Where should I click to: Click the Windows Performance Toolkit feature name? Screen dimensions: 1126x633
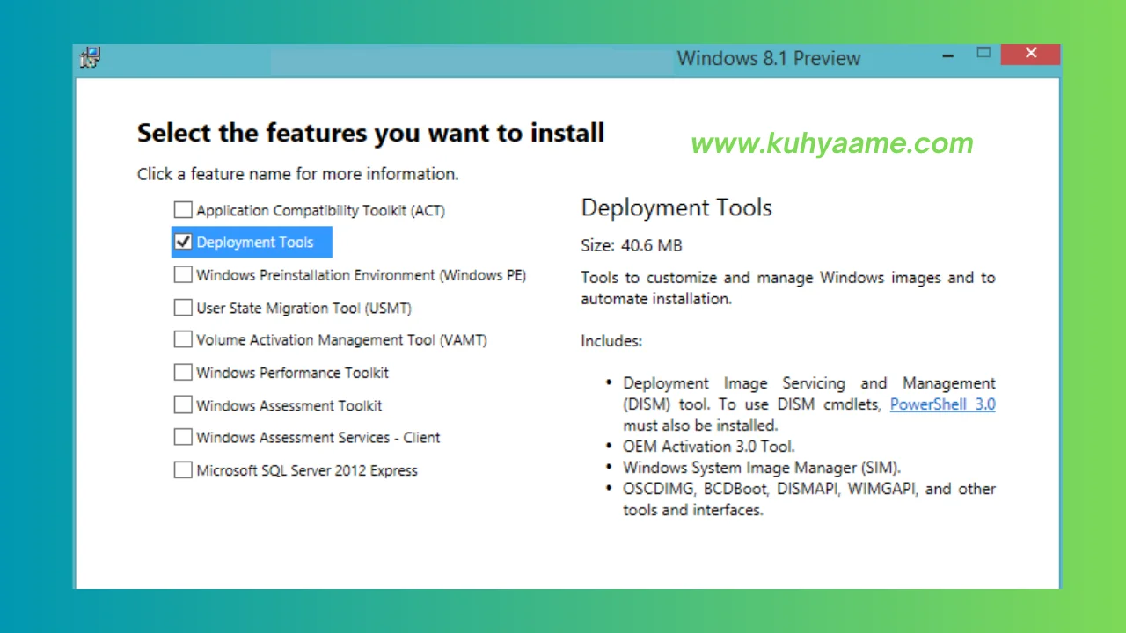tap(292, 373)
